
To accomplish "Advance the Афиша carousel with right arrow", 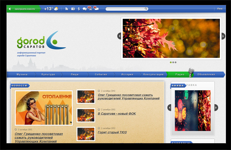I will click(x=216, y=107).
